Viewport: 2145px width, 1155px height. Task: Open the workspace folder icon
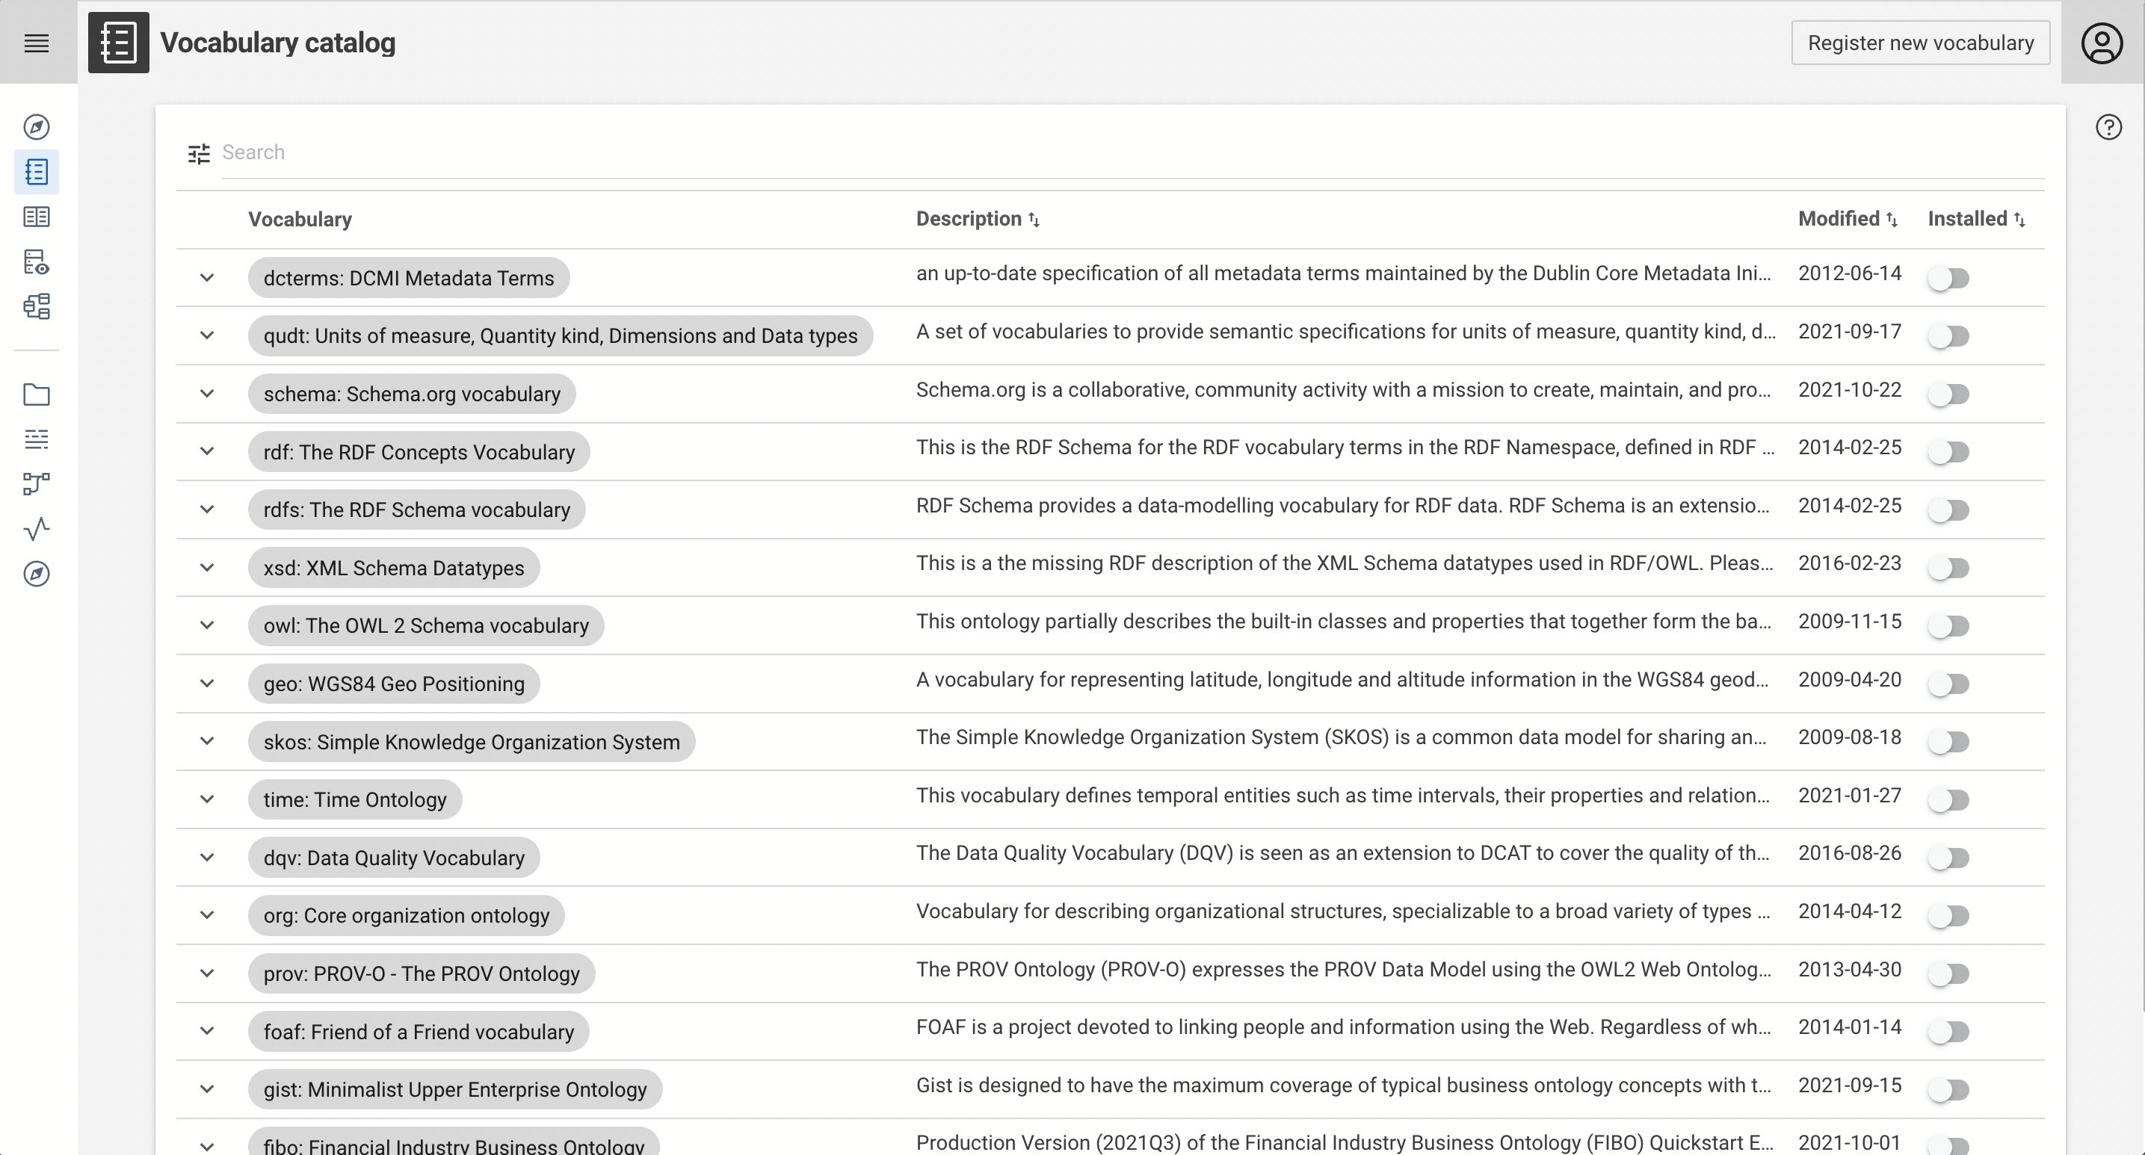pyautogui.click(x=37, y=394)
